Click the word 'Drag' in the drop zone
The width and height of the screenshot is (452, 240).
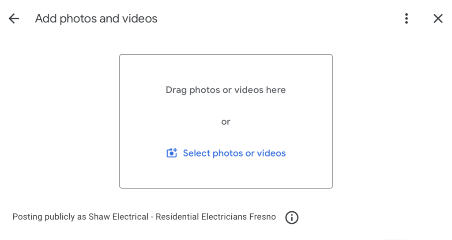coord(176,90)
